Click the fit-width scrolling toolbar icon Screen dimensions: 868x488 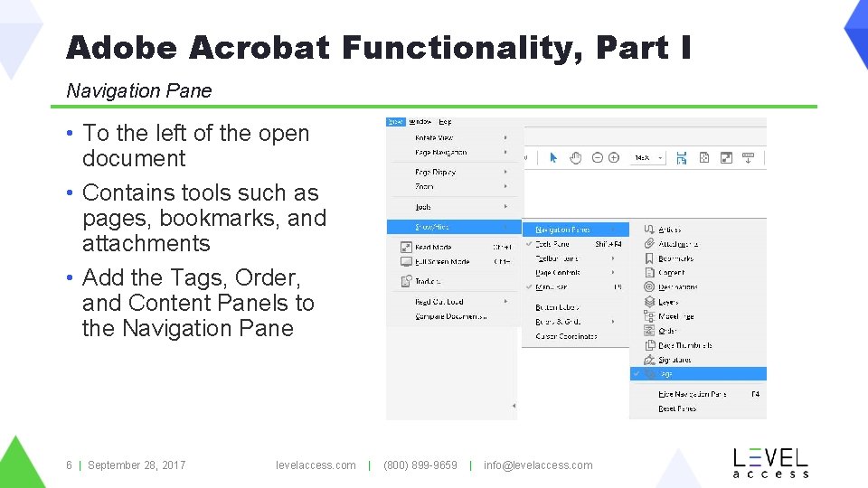682,157
